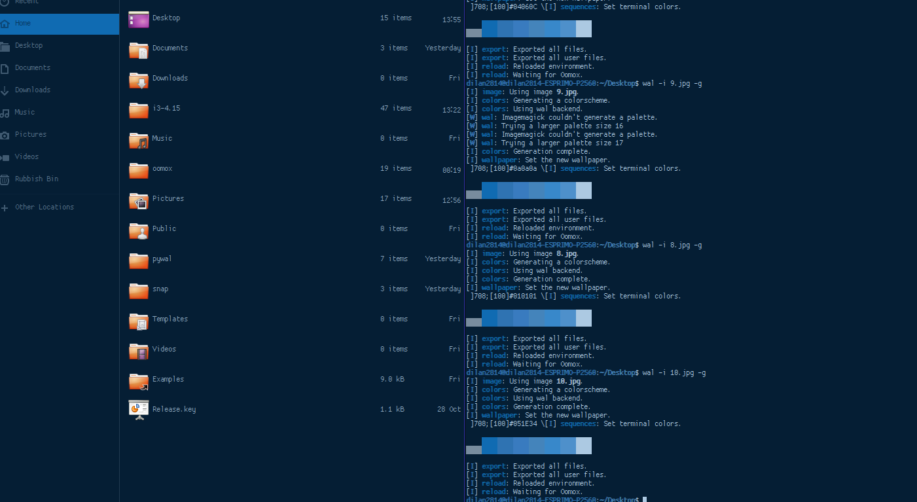
Task: Open the Public folder
Action: tap(164, 228)
